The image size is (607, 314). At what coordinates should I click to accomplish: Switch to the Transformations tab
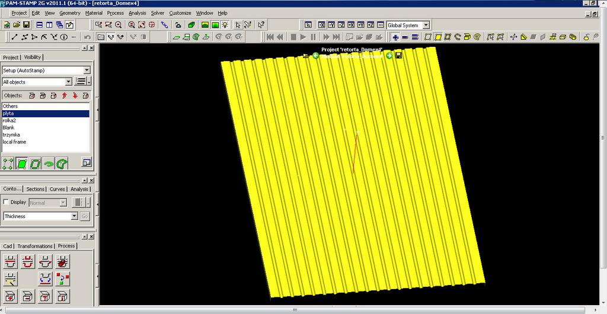coord(35,246)
